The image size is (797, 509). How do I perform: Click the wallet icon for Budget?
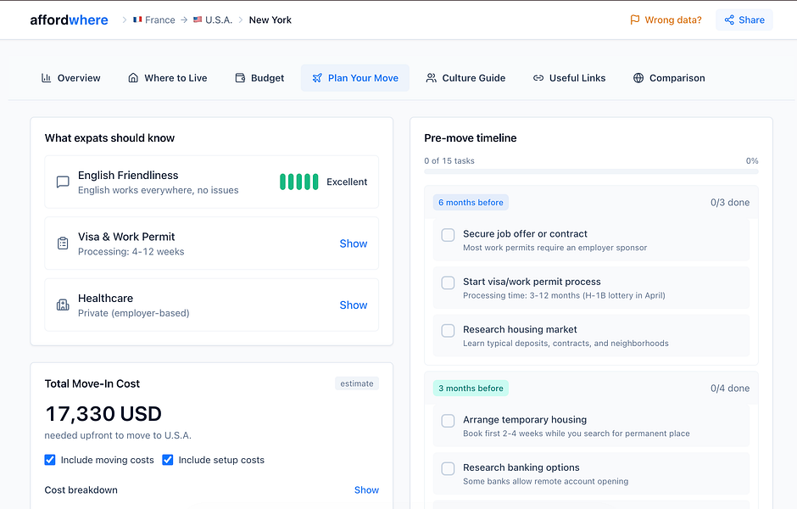point(240,78)
